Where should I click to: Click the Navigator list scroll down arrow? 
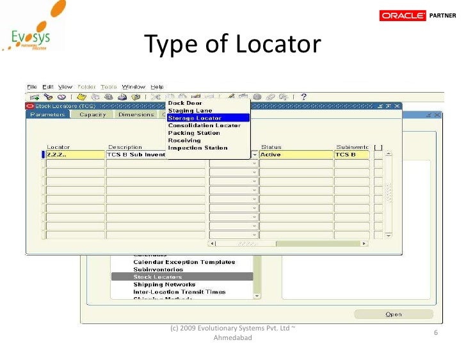tap(257, 296)
